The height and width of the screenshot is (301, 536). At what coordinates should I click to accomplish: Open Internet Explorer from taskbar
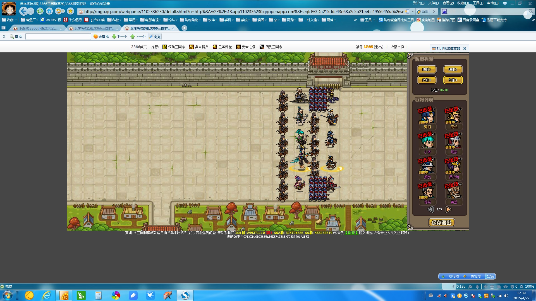[x=47, y=295]
